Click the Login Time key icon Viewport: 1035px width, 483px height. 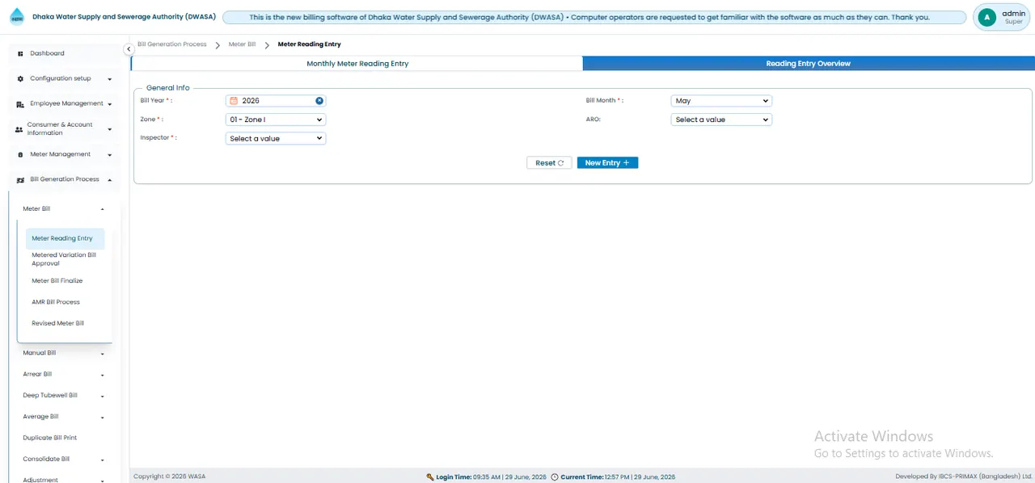click(x=430, y=477)
